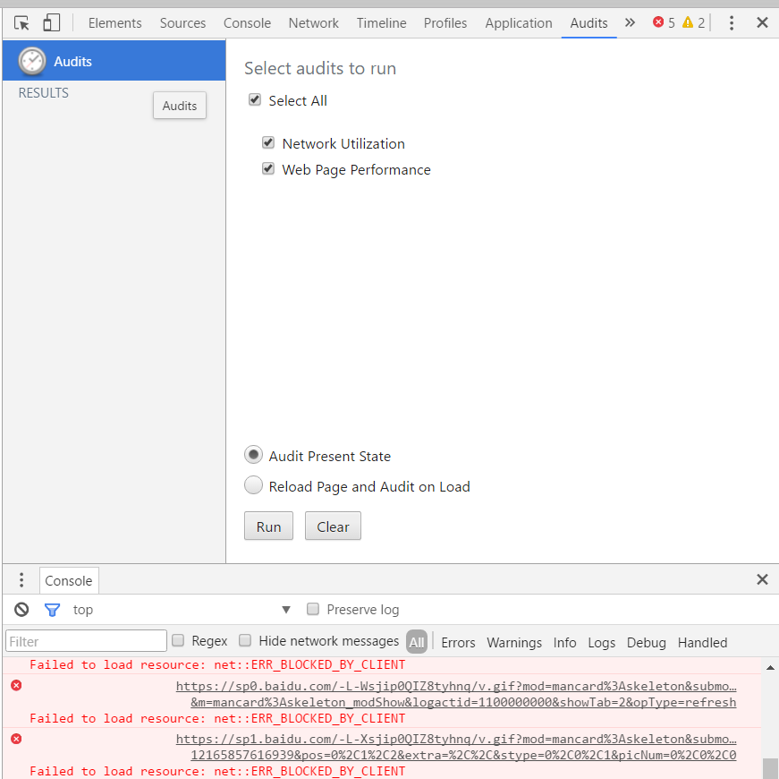Filter console by Errors

[x=458, y=643]
